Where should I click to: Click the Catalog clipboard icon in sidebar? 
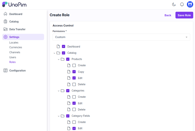click(5, 21)
